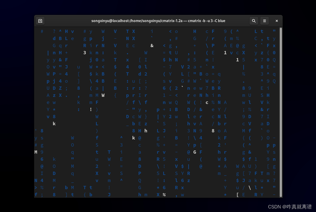This screenshot has width=316, height=212.
Task: Click the bold bracket at bottom right
Action: tap(237, 195)
